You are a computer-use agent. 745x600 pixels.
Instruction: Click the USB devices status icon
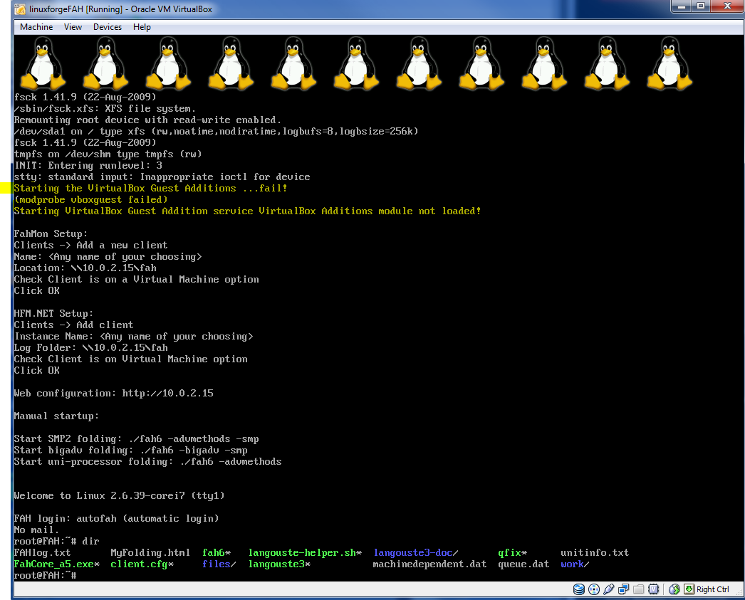[609, 589]
